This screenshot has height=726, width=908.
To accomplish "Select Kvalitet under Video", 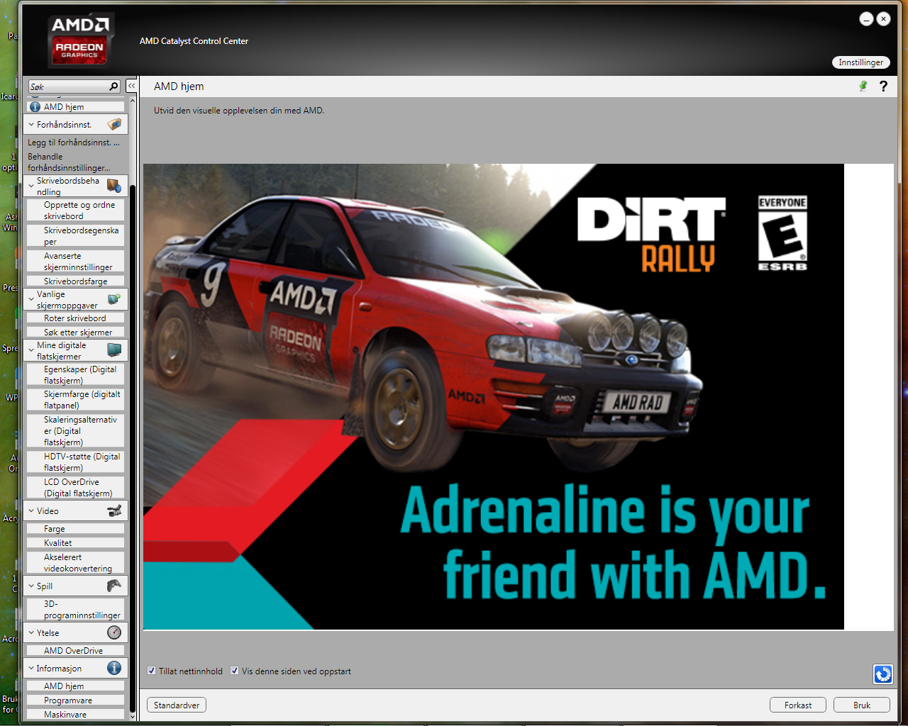I will 75,543.
